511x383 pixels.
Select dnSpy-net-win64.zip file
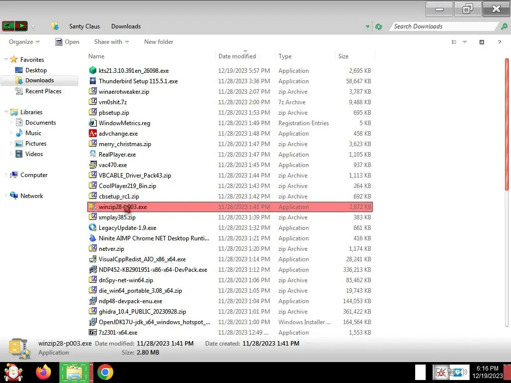(126, 280)
